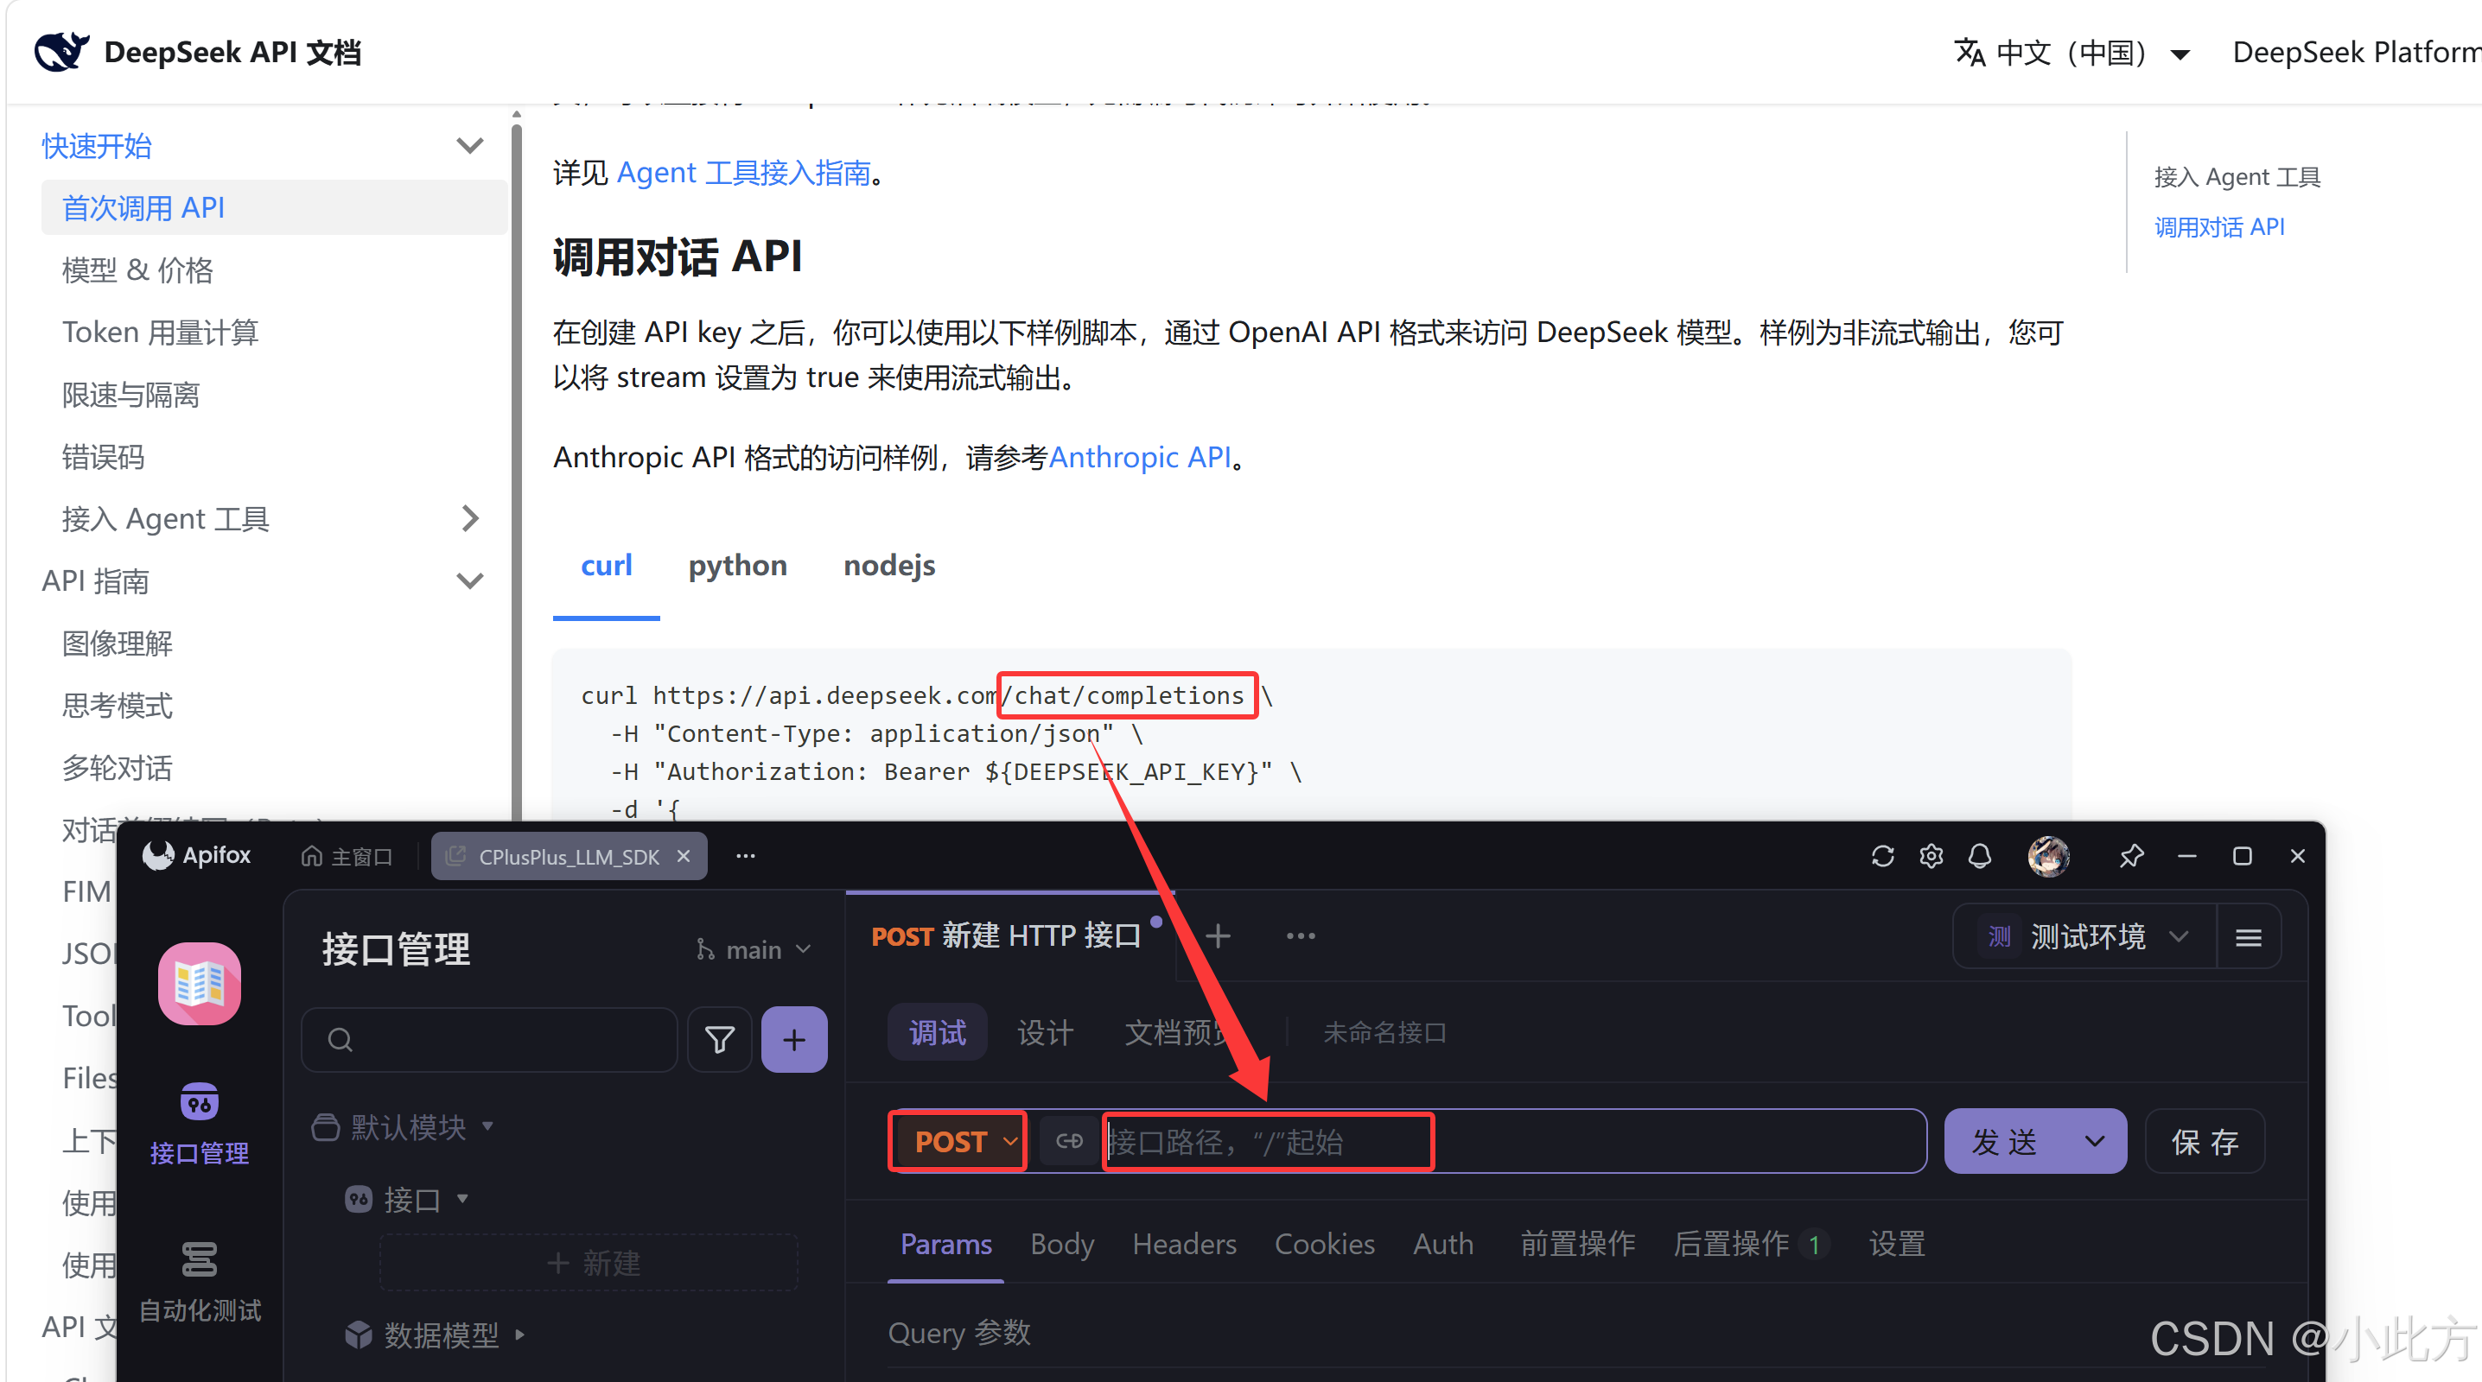The image size is (2482, 1382).
Task: Click the user avatar in Apifox
Action: [x=2048, y=856]
